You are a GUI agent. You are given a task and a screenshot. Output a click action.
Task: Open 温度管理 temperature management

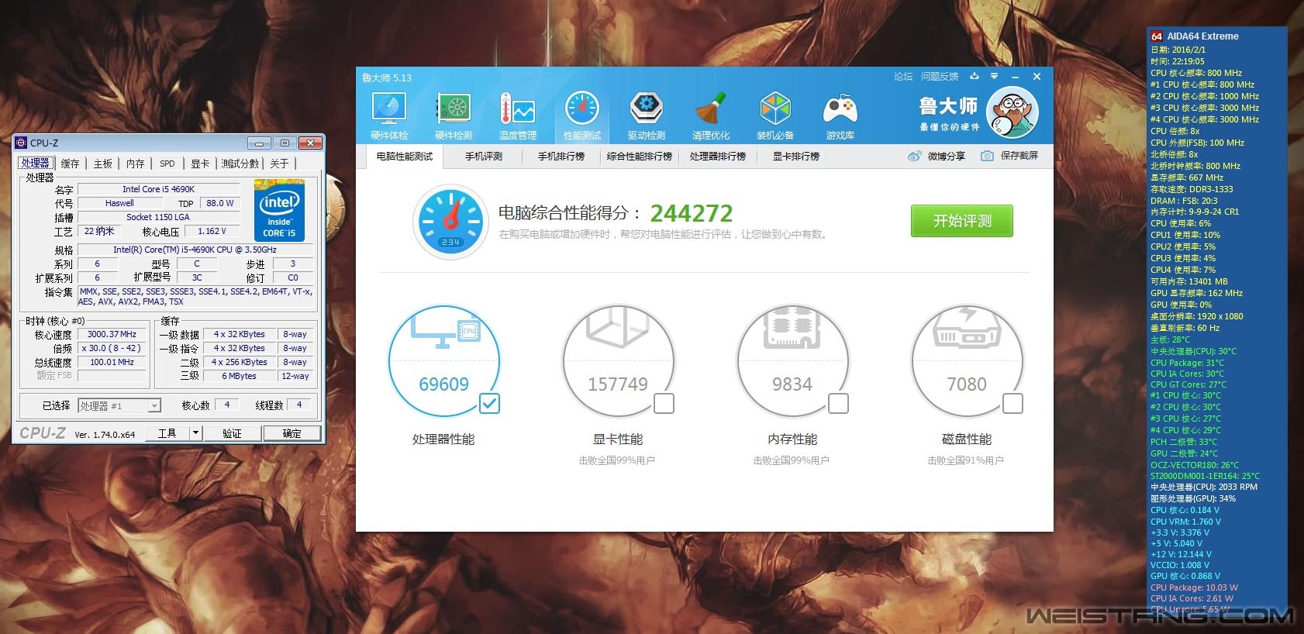tap(518, 116)
